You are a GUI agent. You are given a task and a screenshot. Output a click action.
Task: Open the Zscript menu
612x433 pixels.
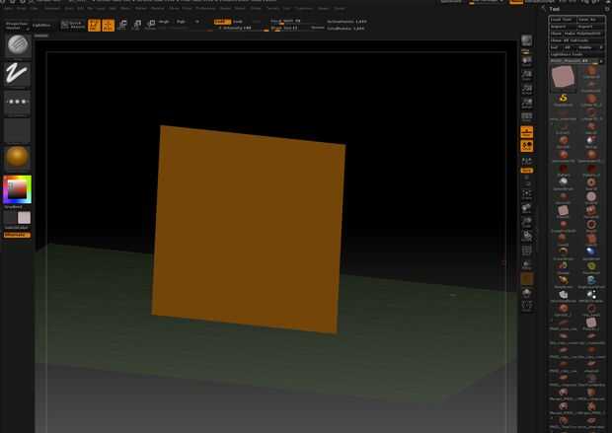point(340,8)
